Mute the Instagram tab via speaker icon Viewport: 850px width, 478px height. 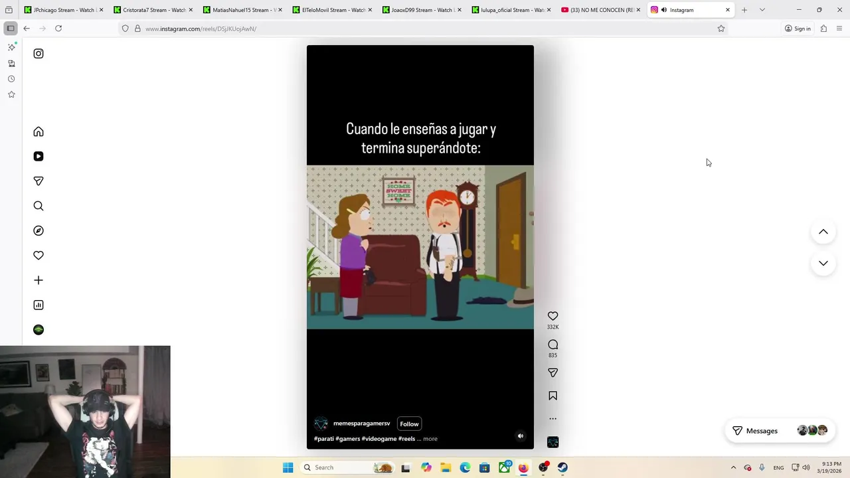[663, 10]
